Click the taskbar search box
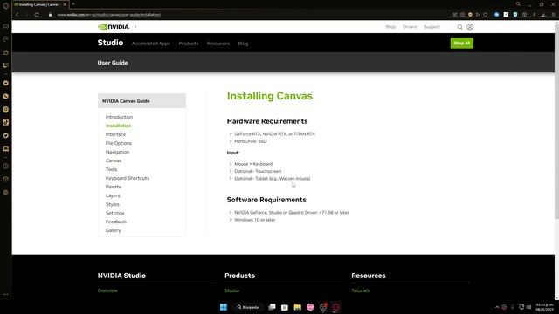This screenshot has width=559, height=314. click(x=248, y=307)
